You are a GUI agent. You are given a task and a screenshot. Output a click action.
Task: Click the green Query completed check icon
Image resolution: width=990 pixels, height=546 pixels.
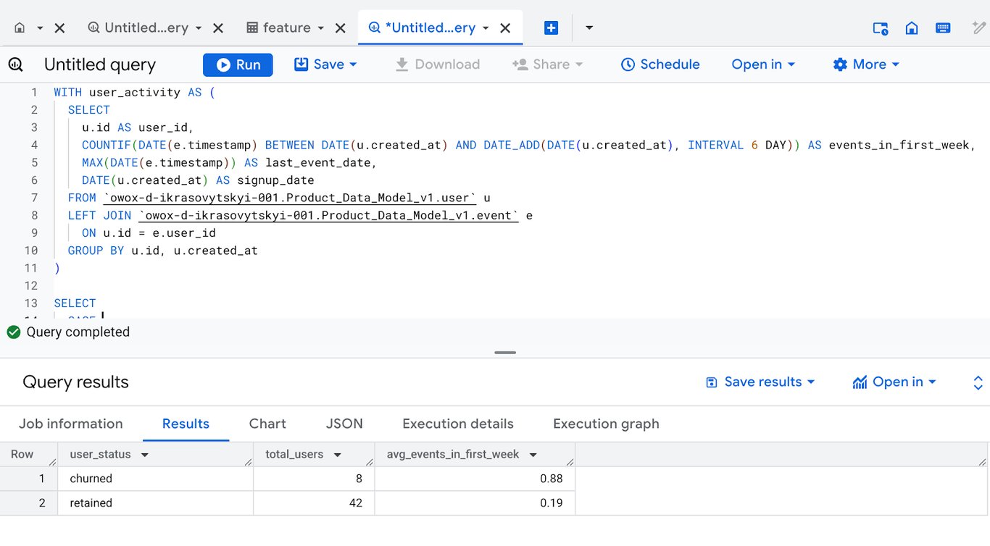14,332
